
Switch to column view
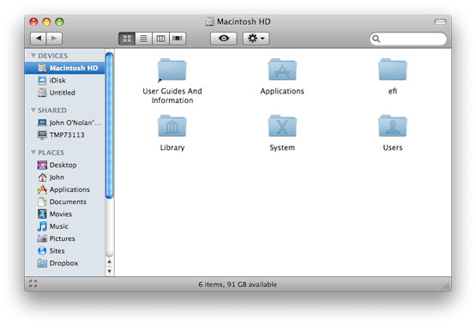click(160, 39)
